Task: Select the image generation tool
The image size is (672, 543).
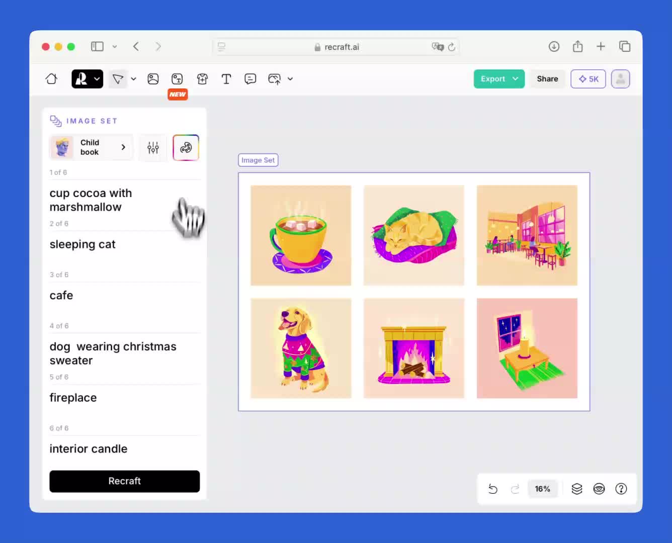Action: pyautogui.click(x=153, y=79)
